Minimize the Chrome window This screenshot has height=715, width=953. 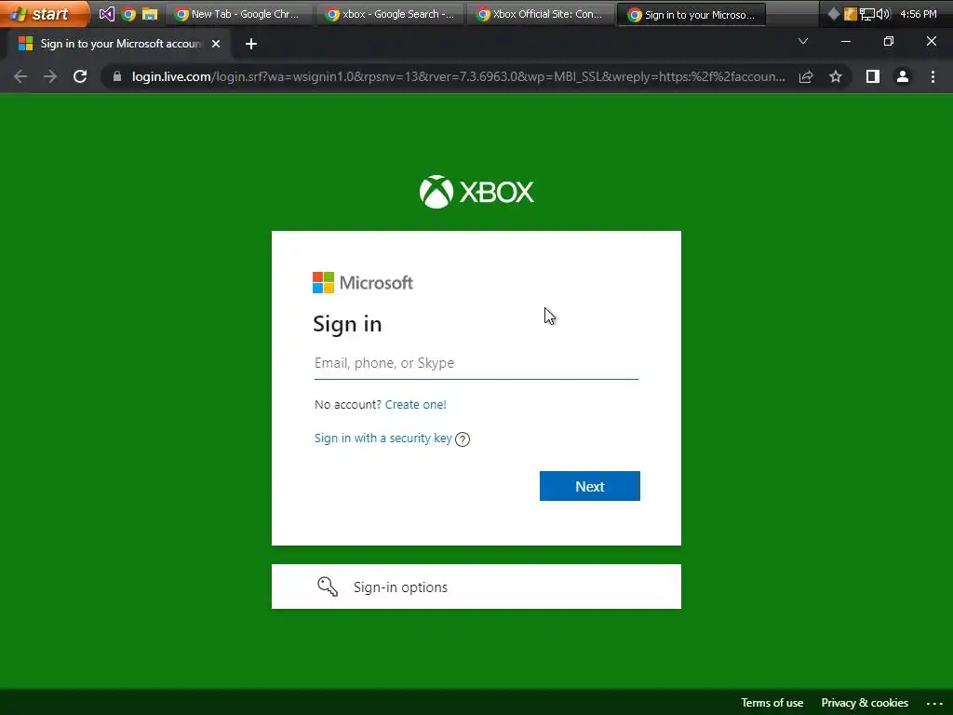[x=845, y=41]
